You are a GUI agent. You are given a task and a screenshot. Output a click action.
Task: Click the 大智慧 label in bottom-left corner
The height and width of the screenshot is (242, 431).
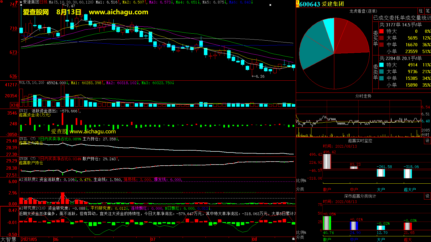(x=9, y=239)
